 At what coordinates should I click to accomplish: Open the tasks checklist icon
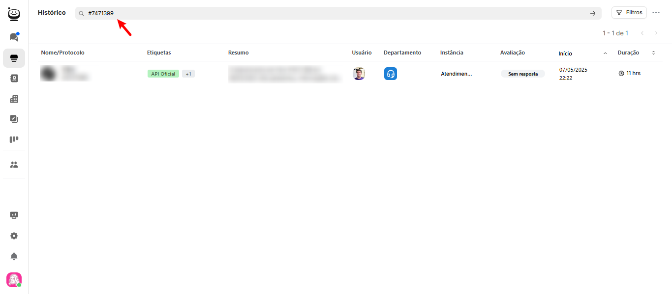pos(14,119)
